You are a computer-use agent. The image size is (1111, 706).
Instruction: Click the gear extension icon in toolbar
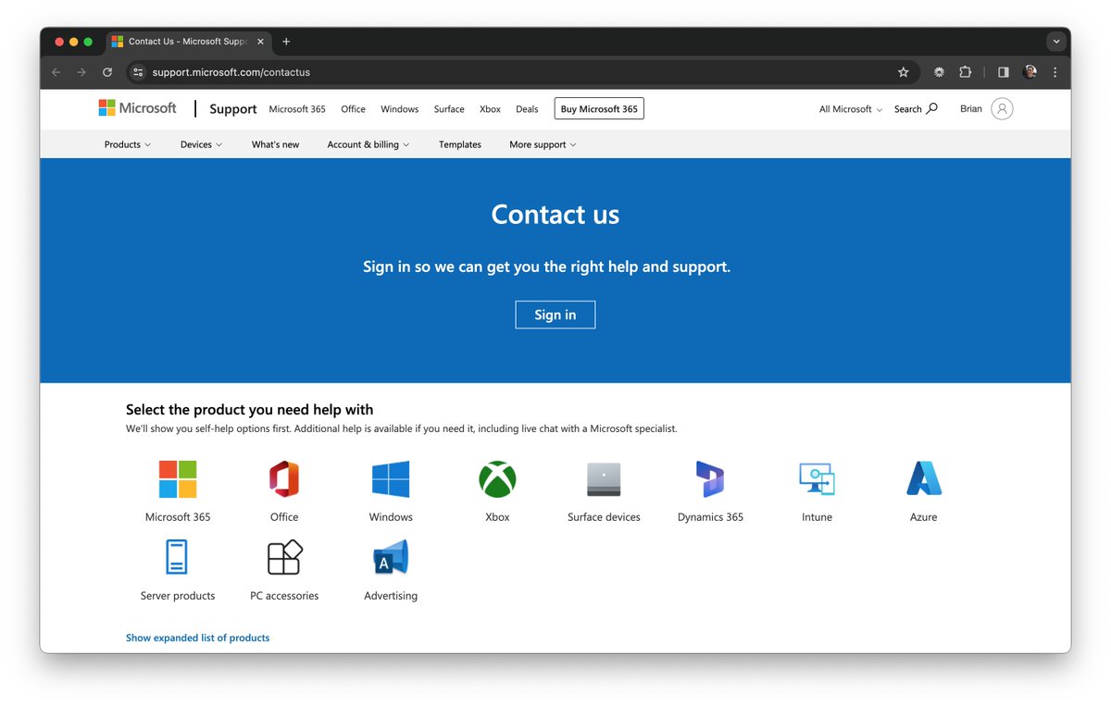click(939, 72)
